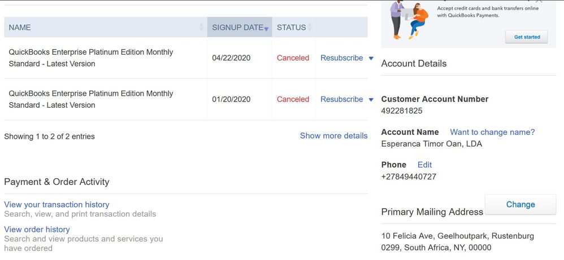Image resolution: width=564 pixels, height=260 pixels.
Task: Edit the phone number
Action: click(x=424, y=165)
